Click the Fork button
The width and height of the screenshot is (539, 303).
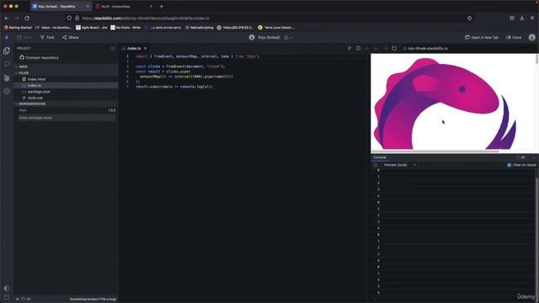tap(47, 37)
